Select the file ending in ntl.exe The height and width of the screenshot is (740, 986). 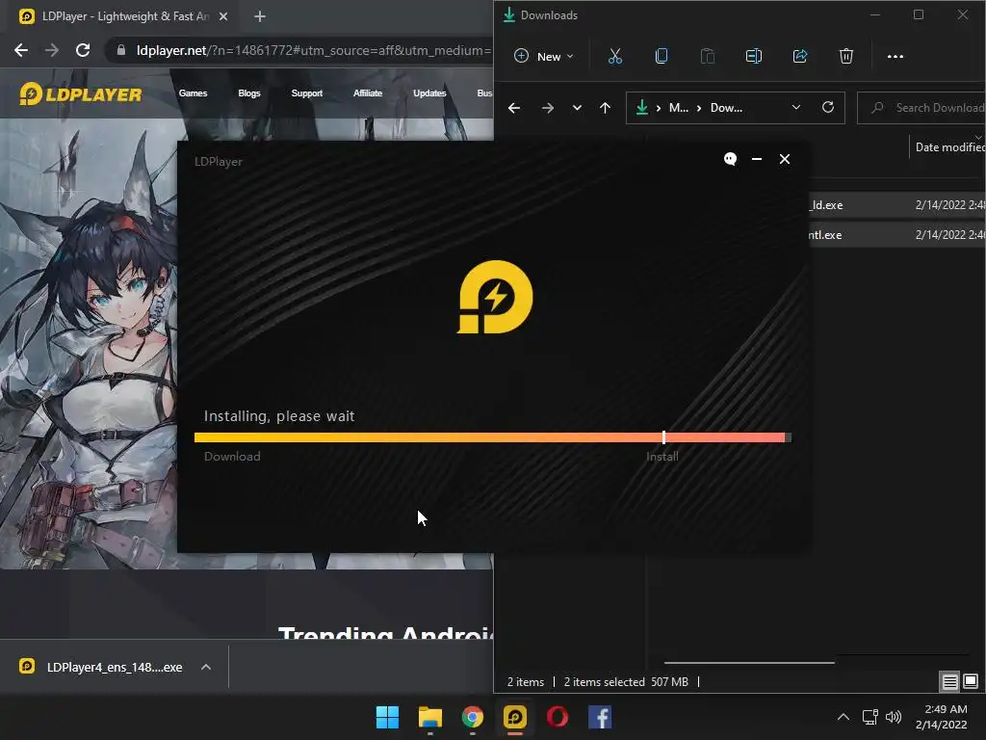896,235
